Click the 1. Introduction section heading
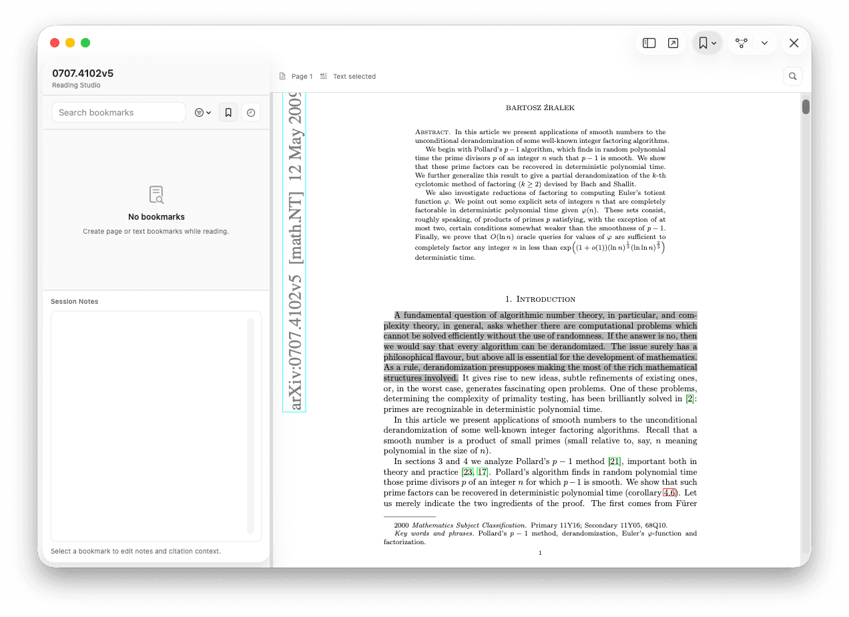 tap(540, 298)
